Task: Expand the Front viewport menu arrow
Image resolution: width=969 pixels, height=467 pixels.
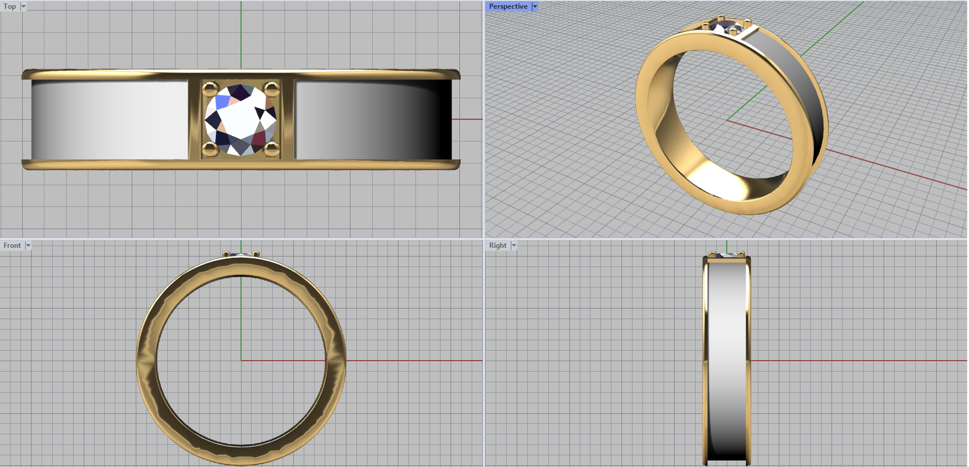Action: pos(28,246)
